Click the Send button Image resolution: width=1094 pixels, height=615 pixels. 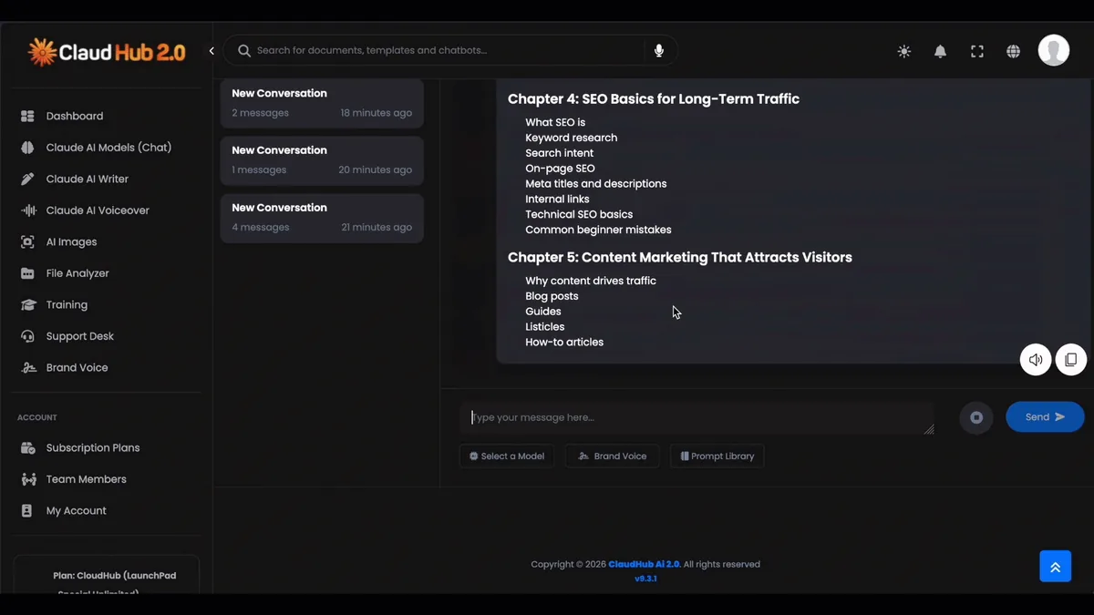tap(1045, 417)
